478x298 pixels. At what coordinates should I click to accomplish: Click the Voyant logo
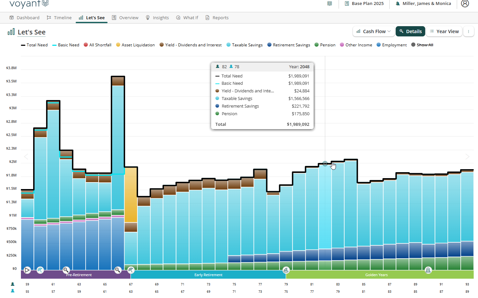29,4
